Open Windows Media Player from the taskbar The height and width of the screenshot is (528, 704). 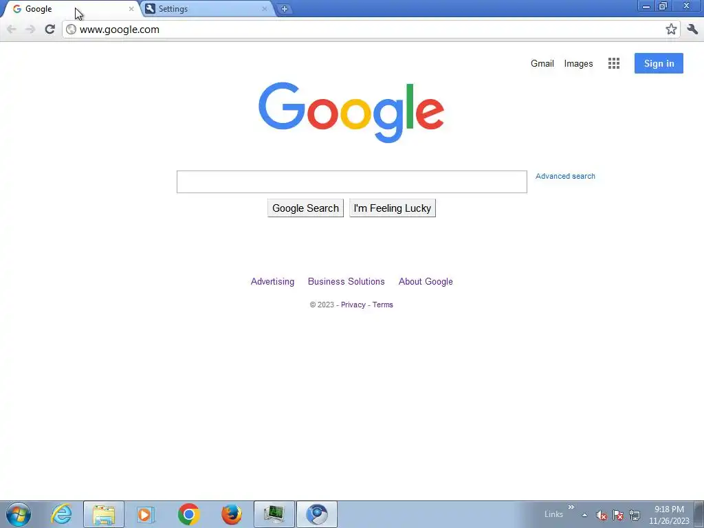tap(146, 514)
